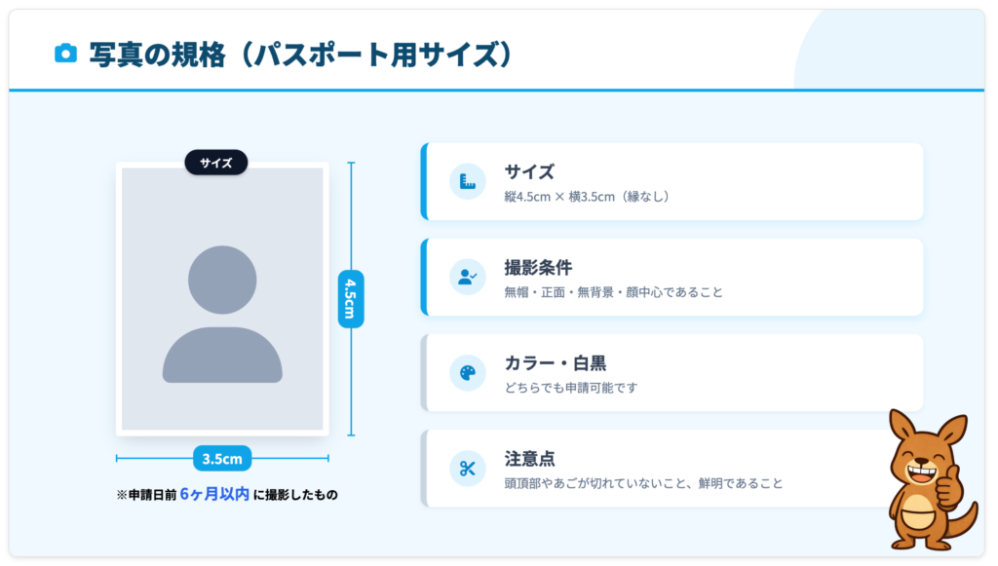Click the camera icon beside the title
This screenshot has height=566, width=998.
pos(65,54)
